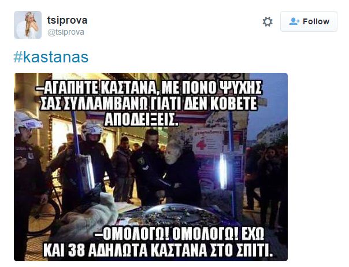Open the embedded meme image
Screen dimensions: 349x267
pyautogui.click(x=151, y=167)
